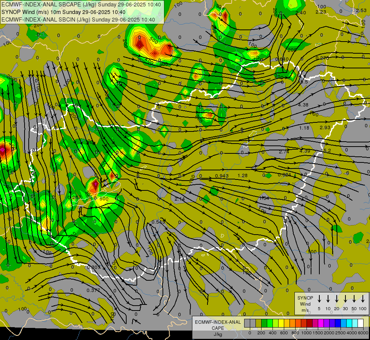
Task: Click the ECMWF-INDEX-ANAL SBCIN title line
Action: pyautogui.click(x=78, y=20)
